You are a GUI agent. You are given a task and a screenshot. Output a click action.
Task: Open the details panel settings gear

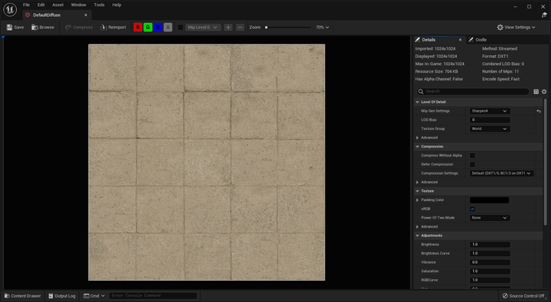(544, 91)
